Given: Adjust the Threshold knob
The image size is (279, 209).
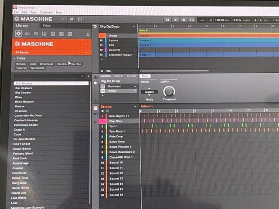Looking at the screenshot, I should (x=169, y=91).
